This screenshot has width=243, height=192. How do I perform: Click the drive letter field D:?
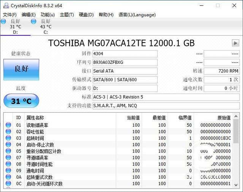pyautogui.click(x=125, y=89)
